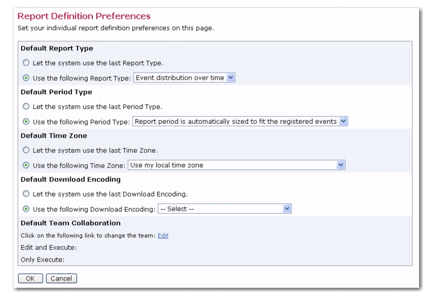Cancel the report definition preferences
The image size is (430, 301).
tap(62, 279)
